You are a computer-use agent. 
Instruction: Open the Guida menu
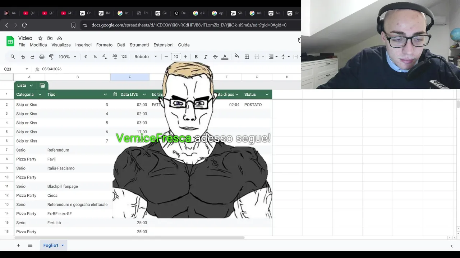[184, 45]
